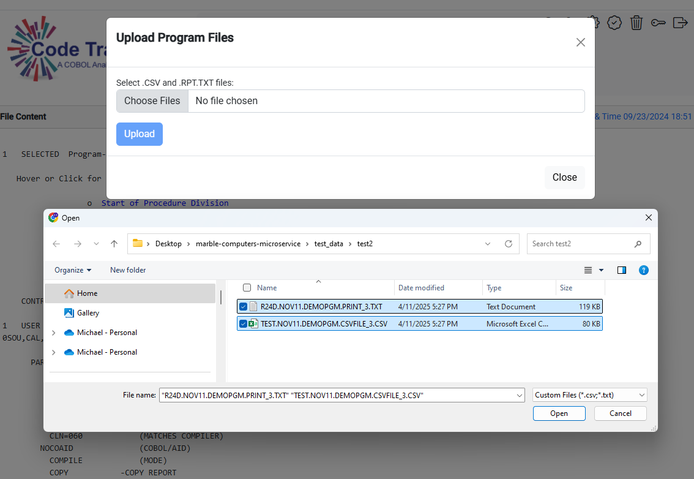Click the logout arrow icon
The width and height of the screenshot is (694, 479).
pyautogui.click(x=680, y=23)
